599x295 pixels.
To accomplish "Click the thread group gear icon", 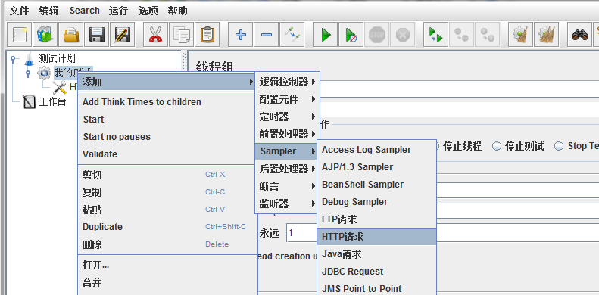I will pyautogui.click(x=44, y=73).
